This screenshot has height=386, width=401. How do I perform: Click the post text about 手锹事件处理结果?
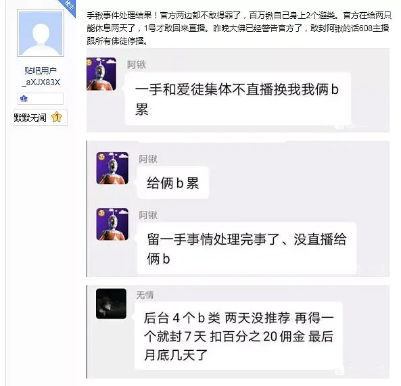coord(239,28)
